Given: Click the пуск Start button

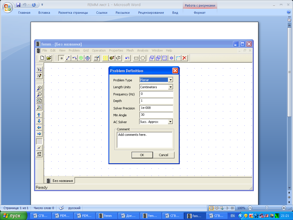Looking at the screenshot, I should [x=13, y=216].
